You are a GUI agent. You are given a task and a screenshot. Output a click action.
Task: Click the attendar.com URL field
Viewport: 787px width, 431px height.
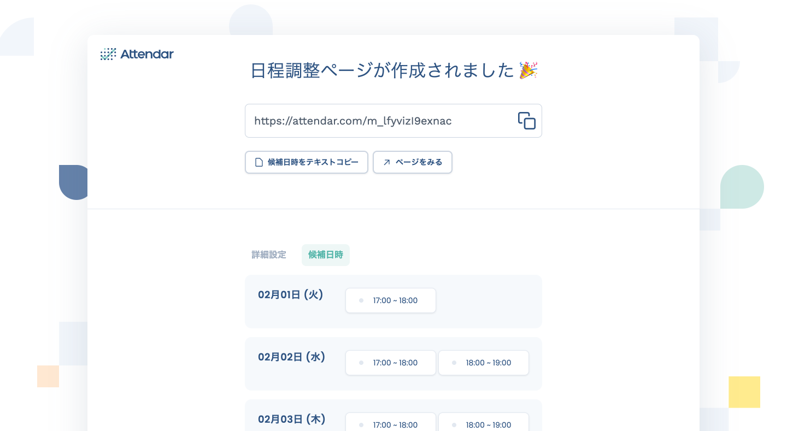point(393,121)
